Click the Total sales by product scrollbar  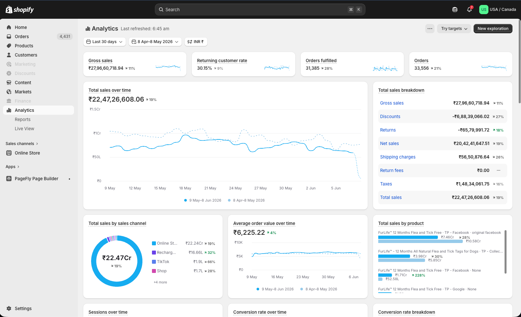tap(506, 252)
